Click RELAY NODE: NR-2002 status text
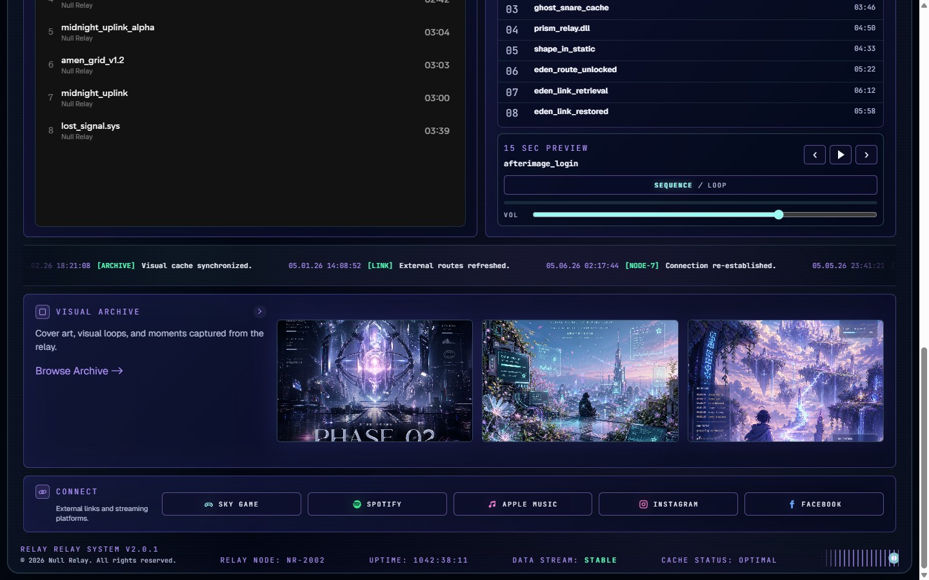Image resolution: width=929 pixels, height=580 pixels. (272, 560)
